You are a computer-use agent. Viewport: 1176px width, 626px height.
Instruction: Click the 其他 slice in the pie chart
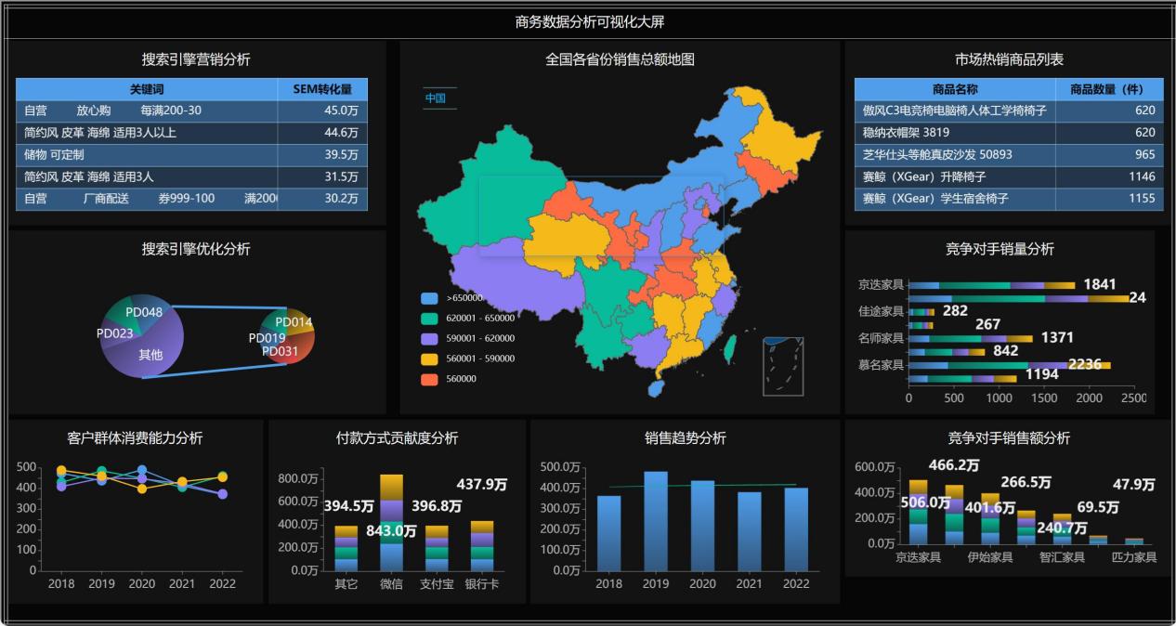point(150,355)
